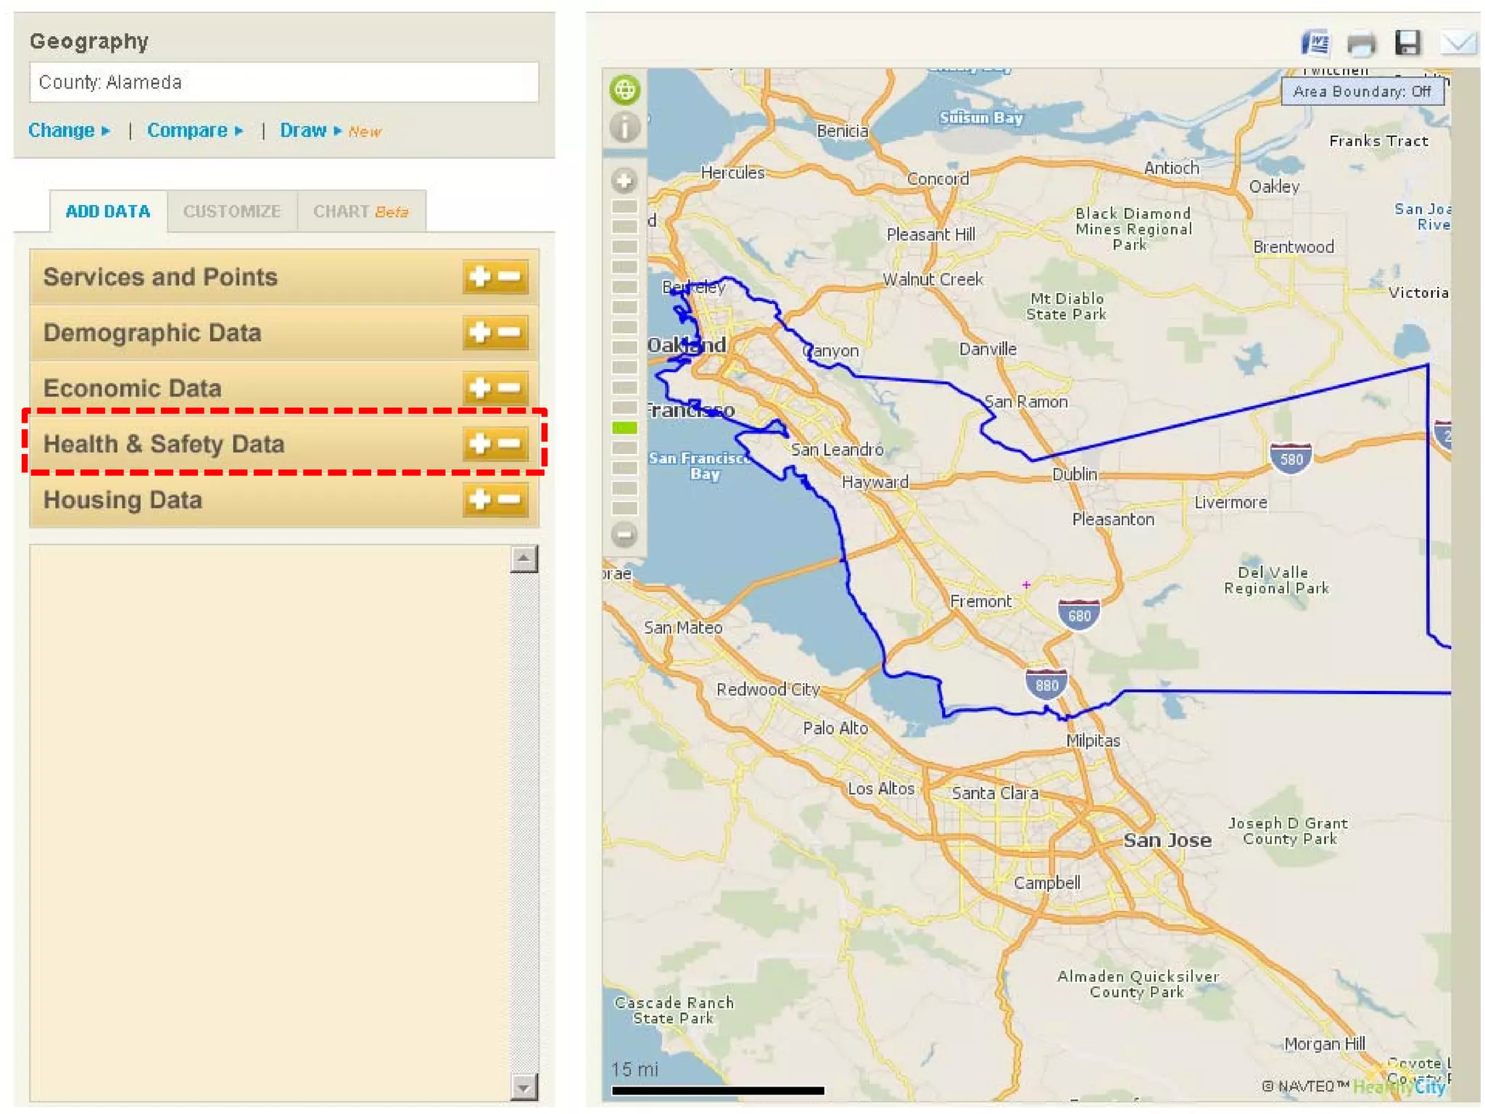Collapse Services and Points with minus
Viewport: 1485px width, 1114px height.
510,276
